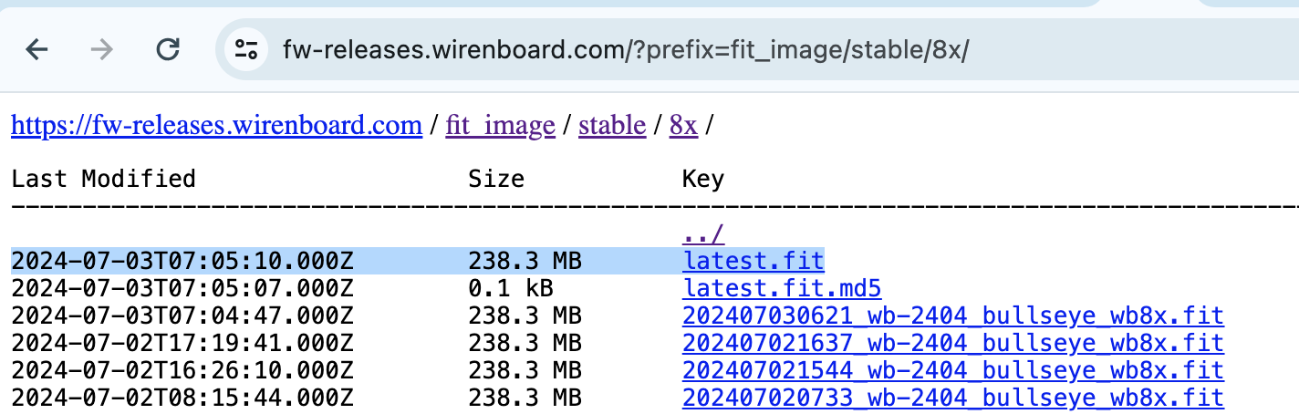Open the fw-releases.wirenboard.com root link
The width and height of the screenshot is (1299, 414).
(x=216, y=125)
